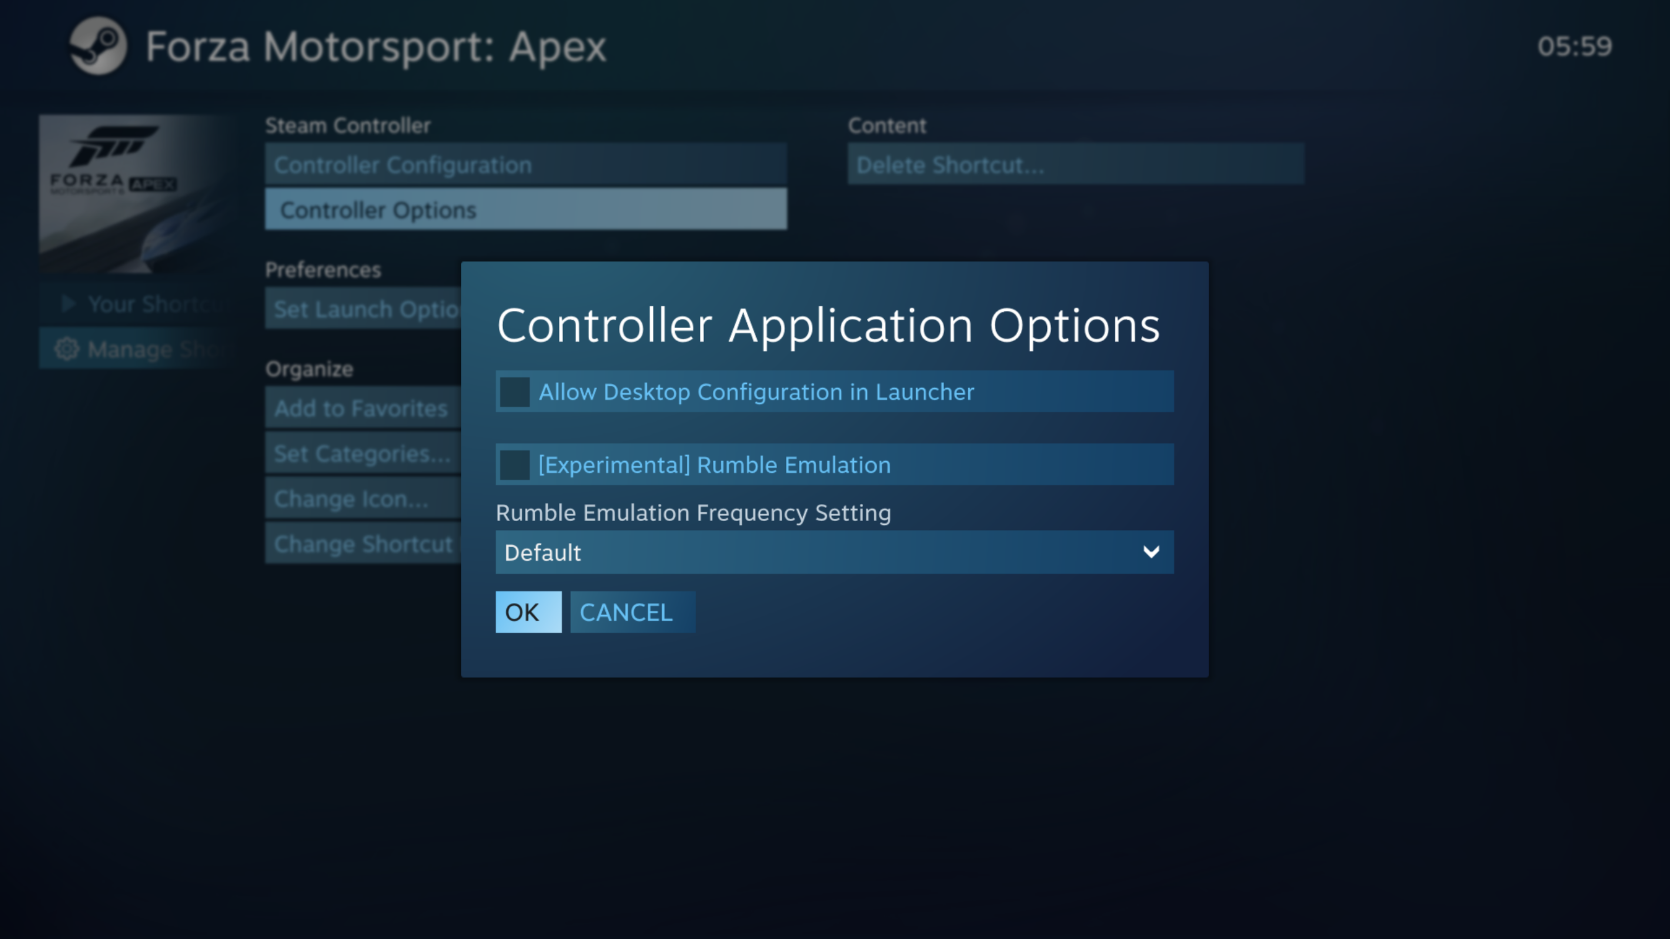This screenshot has width=1670, height=939.
Task: Enable Allow Desktop Configuration in Launcher checkbox
Action: click(515, 392)
